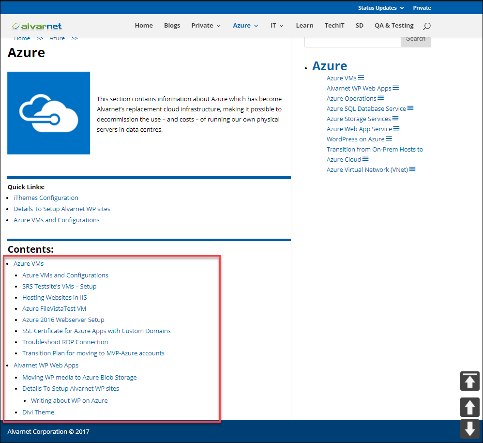Click Private link in top blue bar
The width and height of the screenshot is (483, 443).
[x=422, y=8]
